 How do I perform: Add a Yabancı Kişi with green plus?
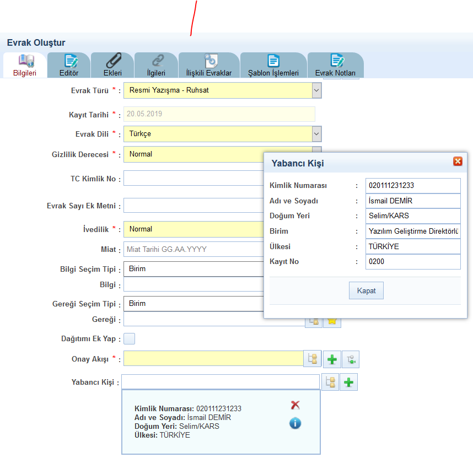coord(348,382)
